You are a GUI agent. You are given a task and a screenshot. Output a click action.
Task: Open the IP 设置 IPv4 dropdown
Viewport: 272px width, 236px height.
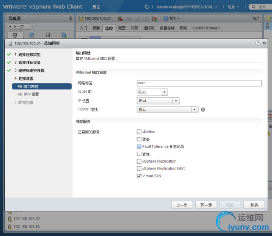tap(158, 101)
